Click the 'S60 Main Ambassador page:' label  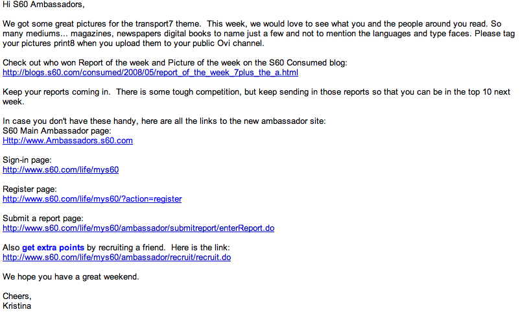click(56, 131)
